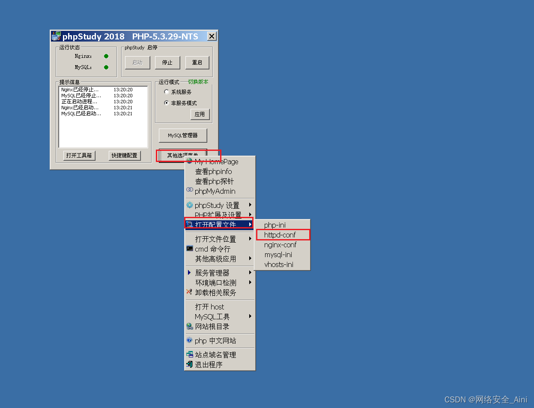
Task: Expand the 打开文件位置 submenu arrow
Action: pyautogui.click(x=250, y=239)
